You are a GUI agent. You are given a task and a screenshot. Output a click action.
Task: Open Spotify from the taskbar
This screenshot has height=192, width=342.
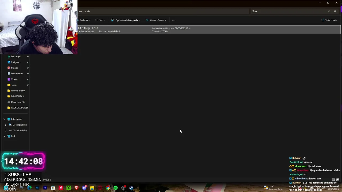tap(116, 188)
